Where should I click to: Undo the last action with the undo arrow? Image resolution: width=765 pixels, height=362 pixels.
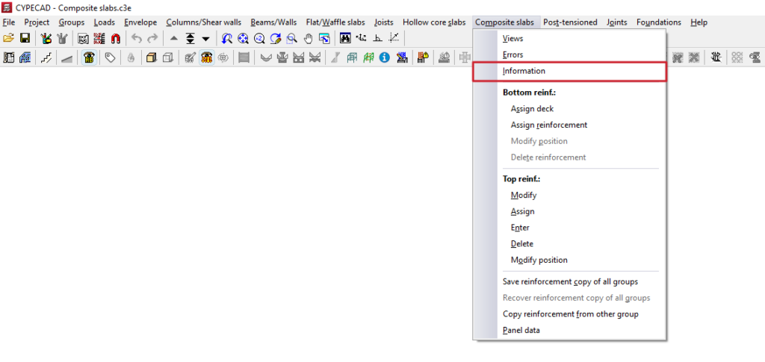137,39
